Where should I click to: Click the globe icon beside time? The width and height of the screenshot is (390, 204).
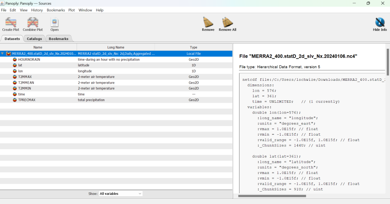pos(15,94)
